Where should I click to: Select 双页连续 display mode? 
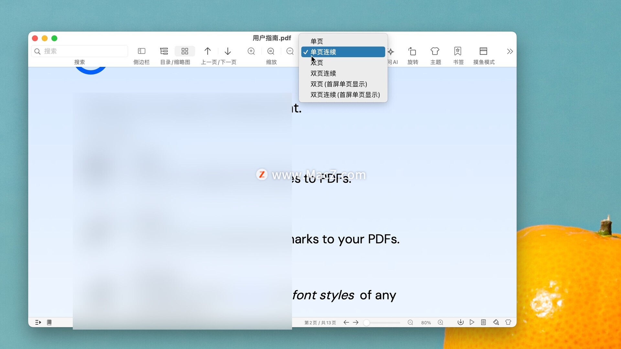pyautogui.click(x=343, y=73)
